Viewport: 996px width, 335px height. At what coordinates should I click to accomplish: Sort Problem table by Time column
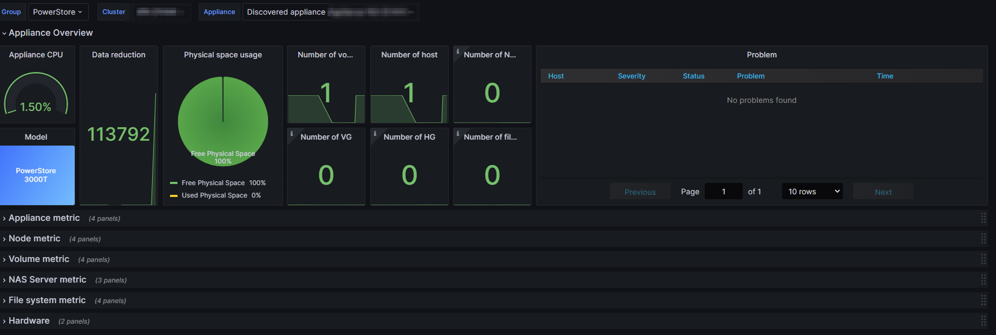coord(885,76)
